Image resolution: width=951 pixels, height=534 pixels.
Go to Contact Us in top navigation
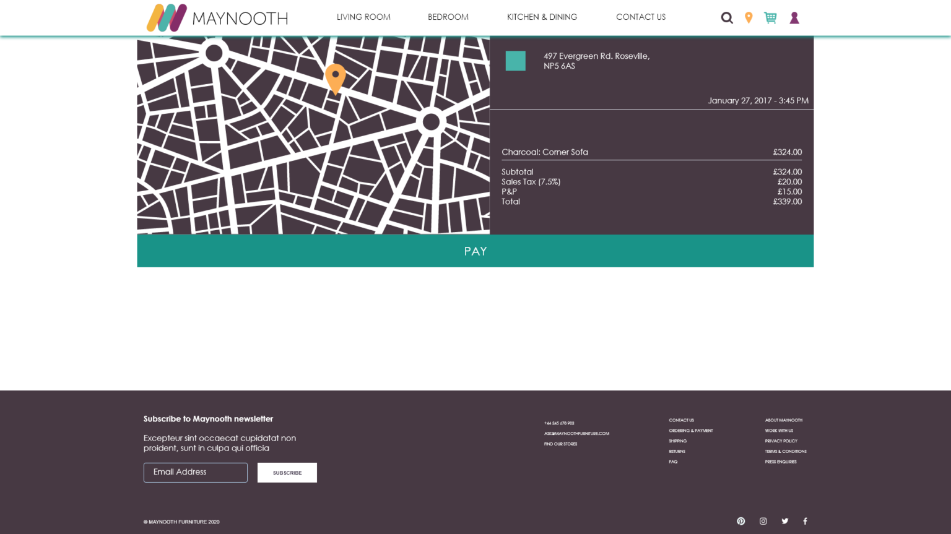pyautogui.click(x=641, y=17)
